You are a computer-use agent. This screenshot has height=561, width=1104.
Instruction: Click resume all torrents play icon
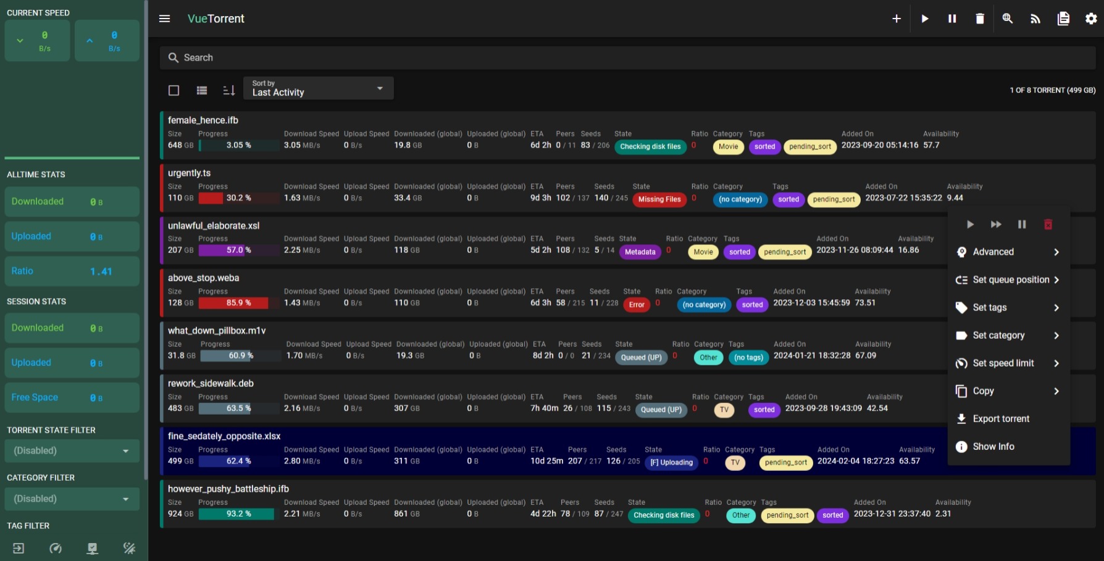(x=924, y=19)
